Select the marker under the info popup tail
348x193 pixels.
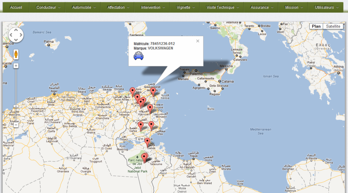pyautogui.click(x=153, y=91)
